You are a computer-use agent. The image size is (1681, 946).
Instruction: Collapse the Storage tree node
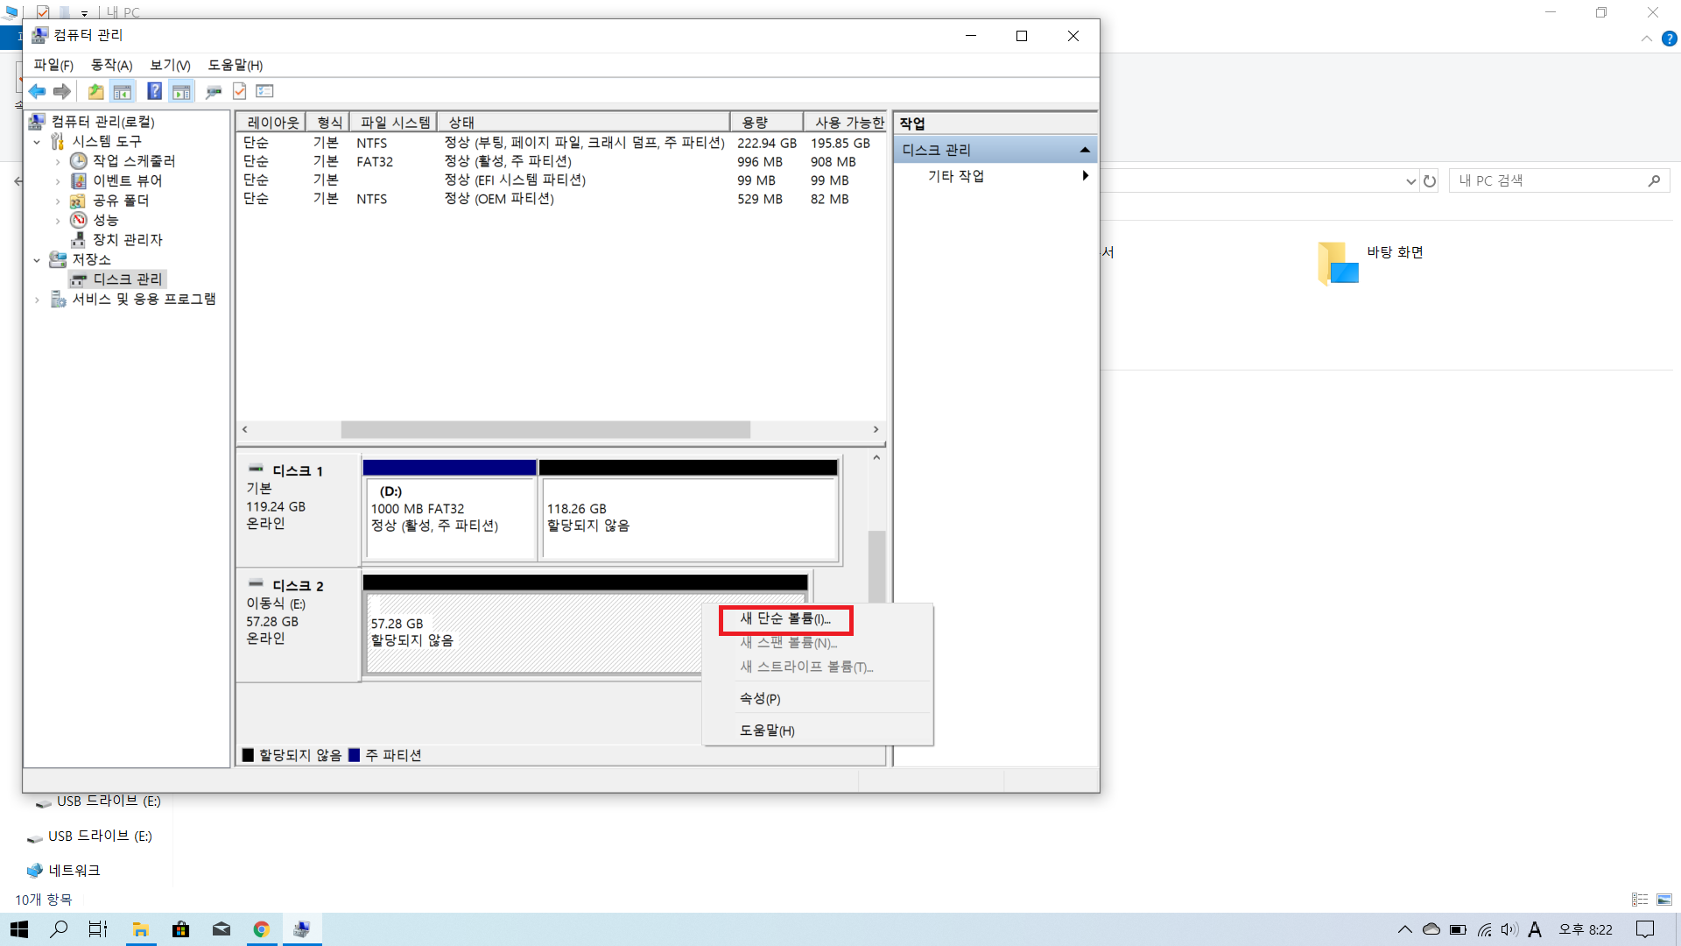pyautogui.click(x=37, y=260)
